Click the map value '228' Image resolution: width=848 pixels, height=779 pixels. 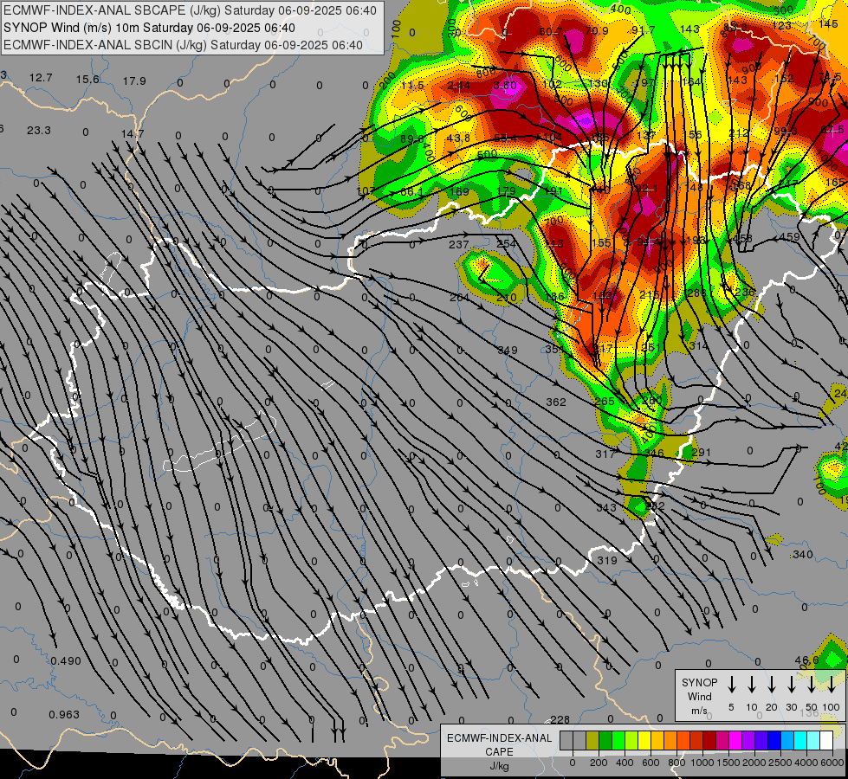pyautogui.click(x=560, y=719)
